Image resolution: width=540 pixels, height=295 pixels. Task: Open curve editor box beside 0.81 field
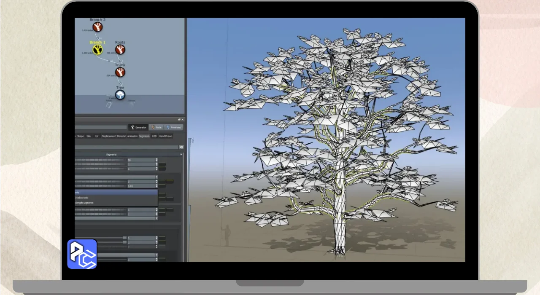coord(162,186)
